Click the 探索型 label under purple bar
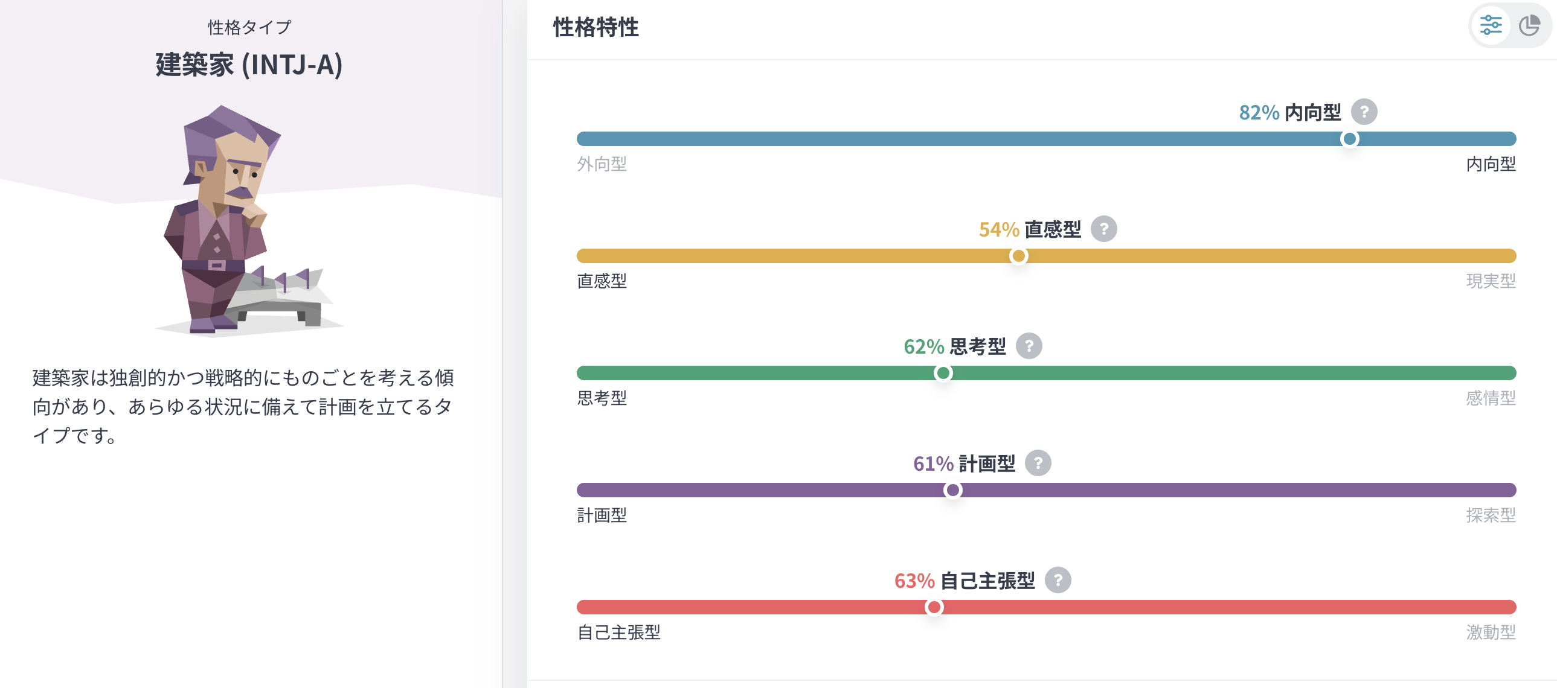Viewport: 1557px width, 688px height. [1491, 515]
